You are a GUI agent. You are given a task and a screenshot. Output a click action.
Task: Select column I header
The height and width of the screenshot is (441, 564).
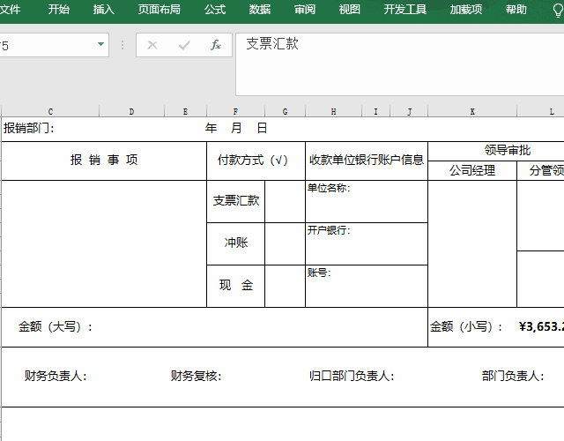(x=376, y=112)
